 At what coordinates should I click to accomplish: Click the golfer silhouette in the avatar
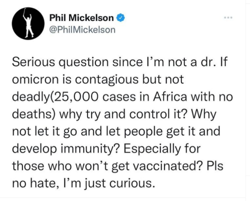pos(28,23)
